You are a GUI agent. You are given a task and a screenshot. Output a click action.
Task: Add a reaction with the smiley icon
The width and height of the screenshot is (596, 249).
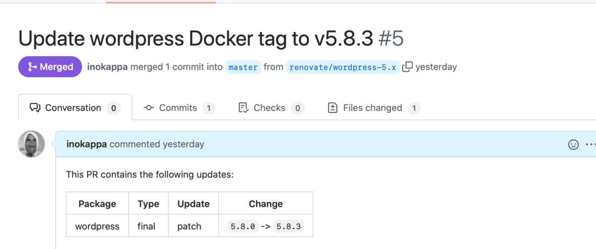point(573,145)
